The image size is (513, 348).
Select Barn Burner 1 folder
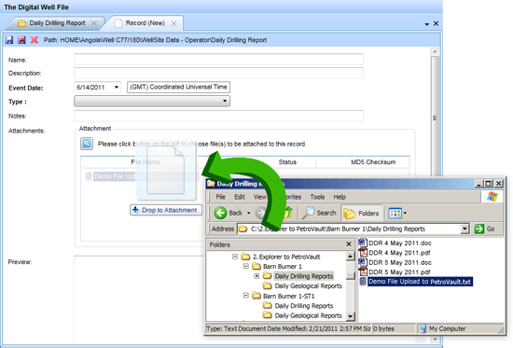pos(282,267)
